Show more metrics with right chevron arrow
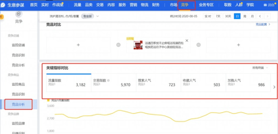This screenshot has height=134, width=278. (x=274, y=87)
